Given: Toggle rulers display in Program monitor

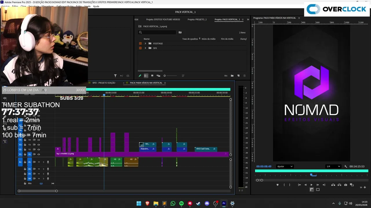Looking at the screenshot, I should [312, 190].
